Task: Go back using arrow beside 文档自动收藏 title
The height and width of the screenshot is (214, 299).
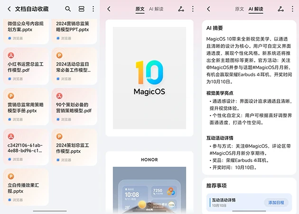Action: point(9,9)
